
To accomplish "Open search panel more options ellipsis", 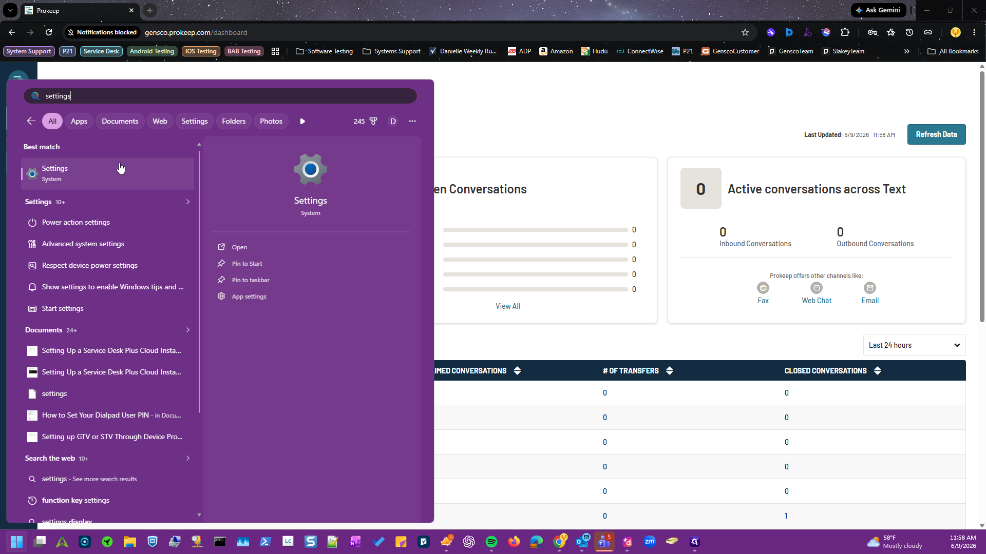I will click(x=412, y=121).
